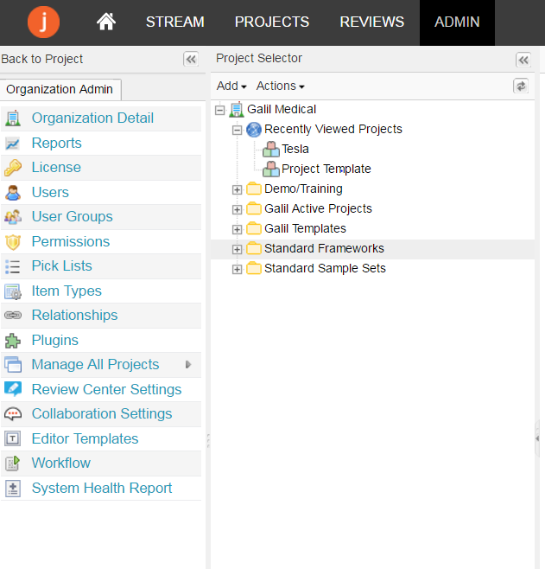
Task: Open the Permissions link
Action: pos(71,241)
